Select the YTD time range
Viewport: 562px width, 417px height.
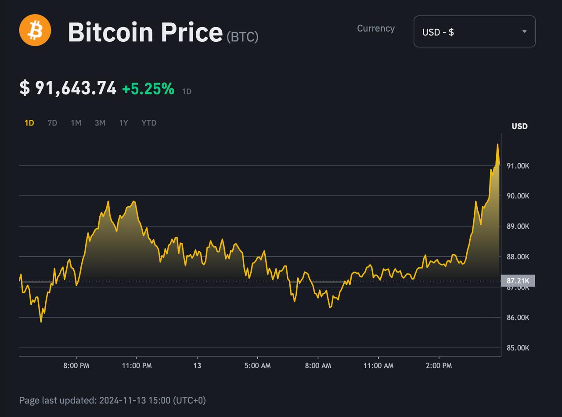coord(149,123)
